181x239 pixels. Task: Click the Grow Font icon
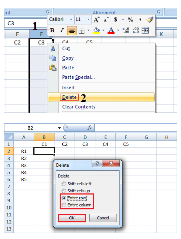pyautogui.click(x=96, y=20)
